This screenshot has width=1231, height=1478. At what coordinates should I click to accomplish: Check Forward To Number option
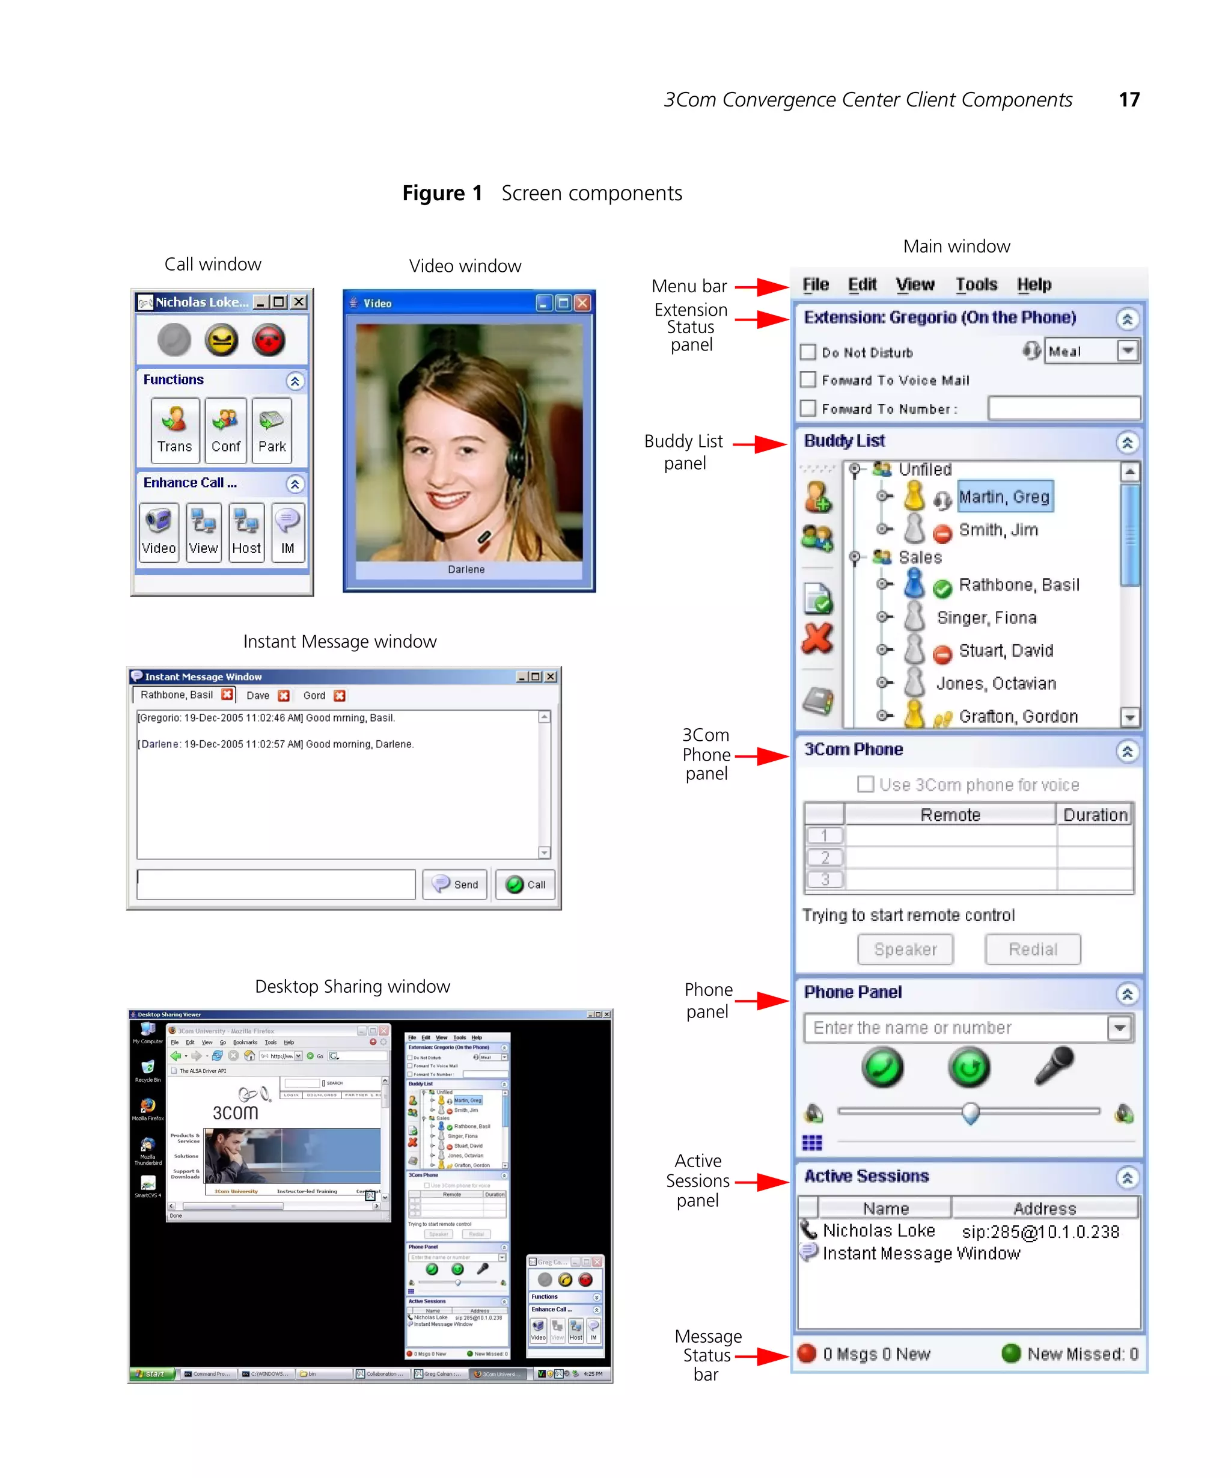(808, 408)
